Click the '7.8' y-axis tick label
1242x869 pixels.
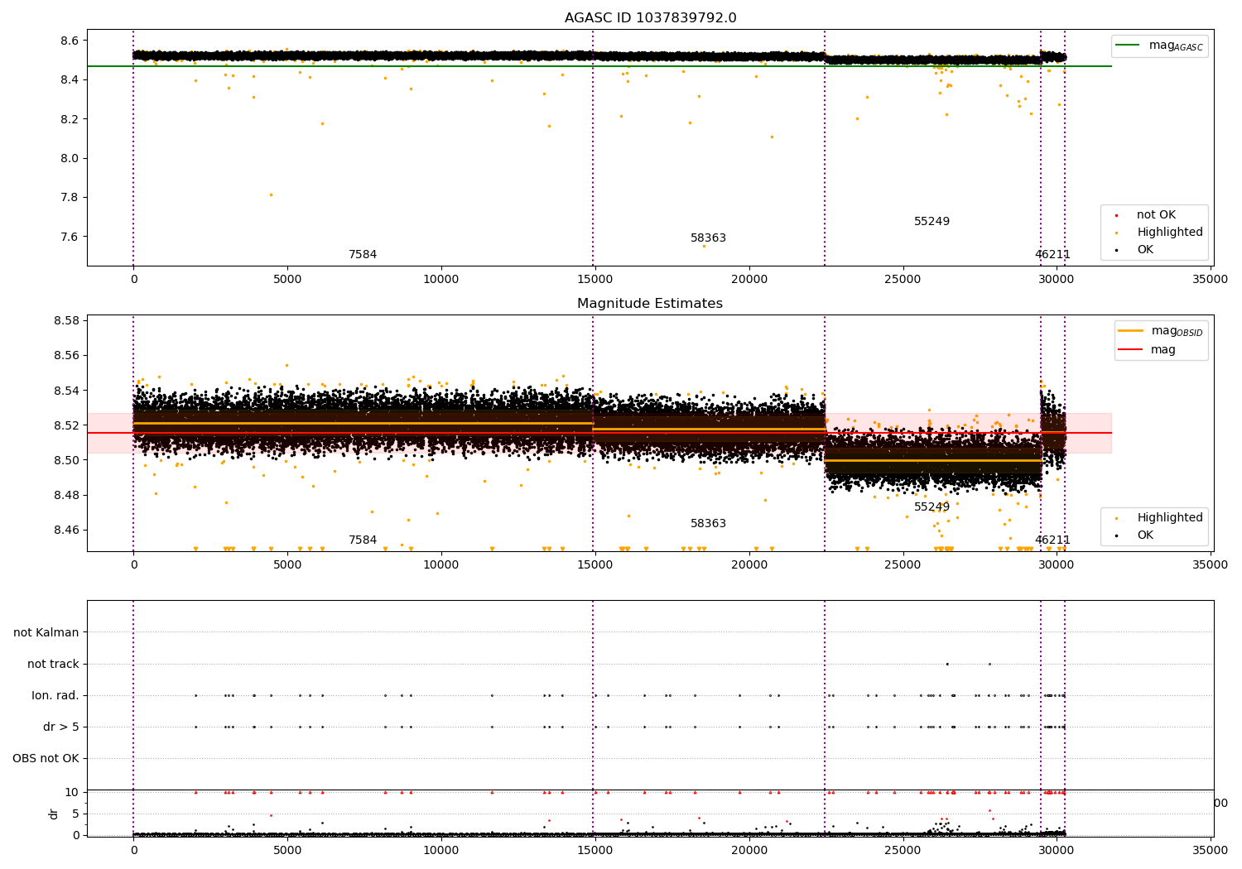coord(70,198)
